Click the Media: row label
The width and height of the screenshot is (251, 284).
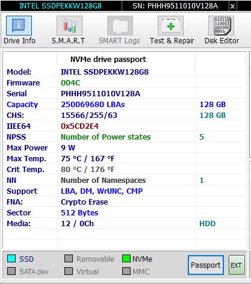19,224
